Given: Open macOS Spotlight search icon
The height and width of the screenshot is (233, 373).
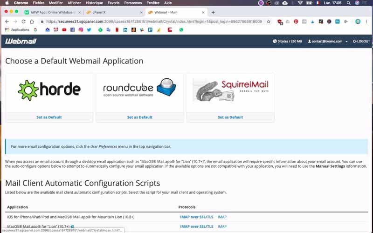Looking at the screenshot, I should [x=348, y=3].
